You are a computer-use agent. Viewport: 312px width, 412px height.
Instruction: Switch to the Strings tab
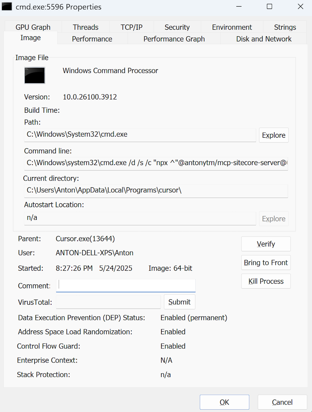pos(285,27)
